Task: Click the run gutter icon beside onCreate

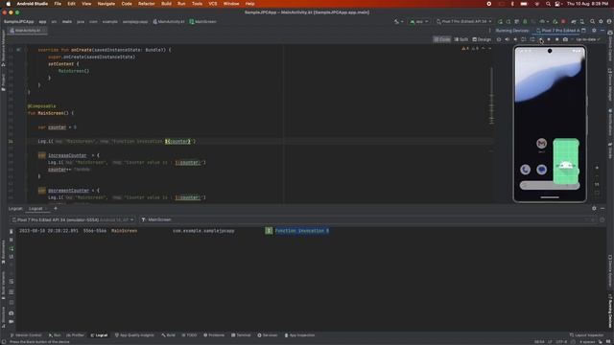Action: pos(18,50)
